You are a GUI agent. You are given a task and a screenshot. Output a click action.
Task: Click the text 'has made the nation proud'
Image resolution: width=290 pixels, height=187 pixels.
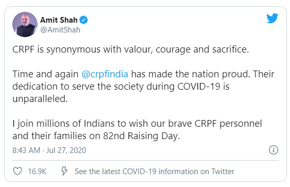click(190, 74)
